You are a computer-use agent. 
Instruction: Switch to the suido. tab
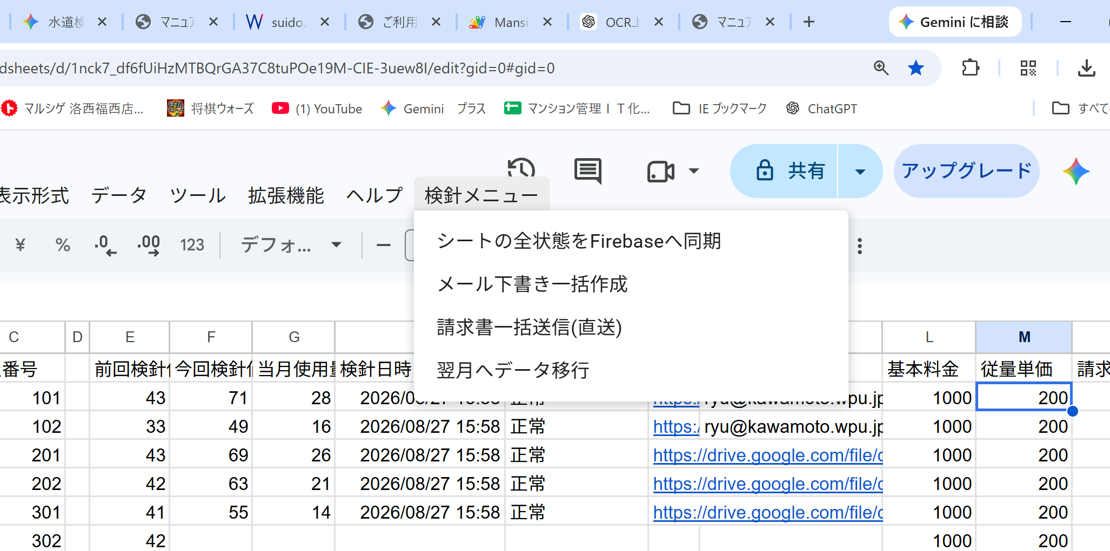coord(289,22)
